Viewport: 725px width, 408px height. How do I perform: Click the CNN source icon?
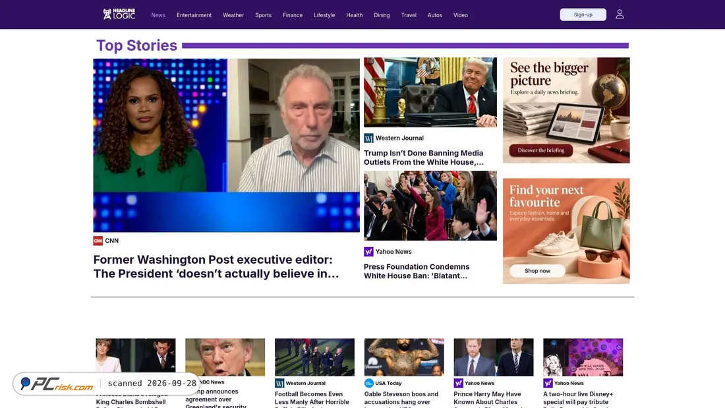click(x=98, y=241)
